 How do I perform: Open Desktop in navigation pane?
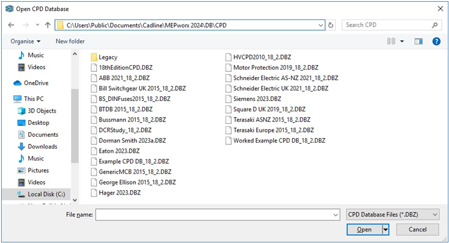pyautogui.click(x=33, y=123)
